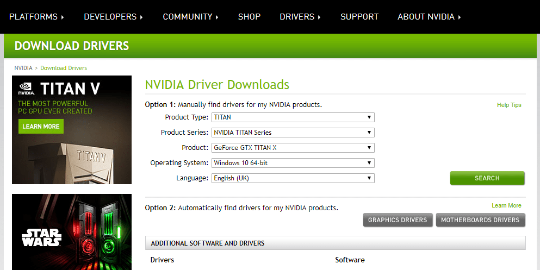The width and height of the screenshot is (540, 270).
Task: Expand the Developers menu
Action: point(113,17)
